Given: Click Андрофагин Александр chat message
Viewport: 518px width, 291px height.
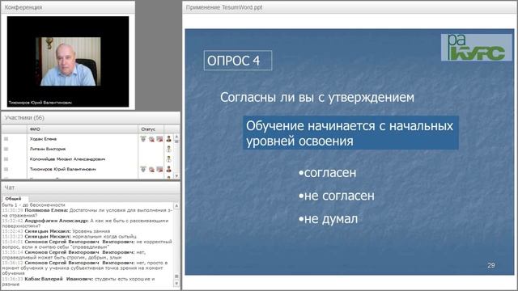Looking at the screenshot, I should tap(85, 223).
